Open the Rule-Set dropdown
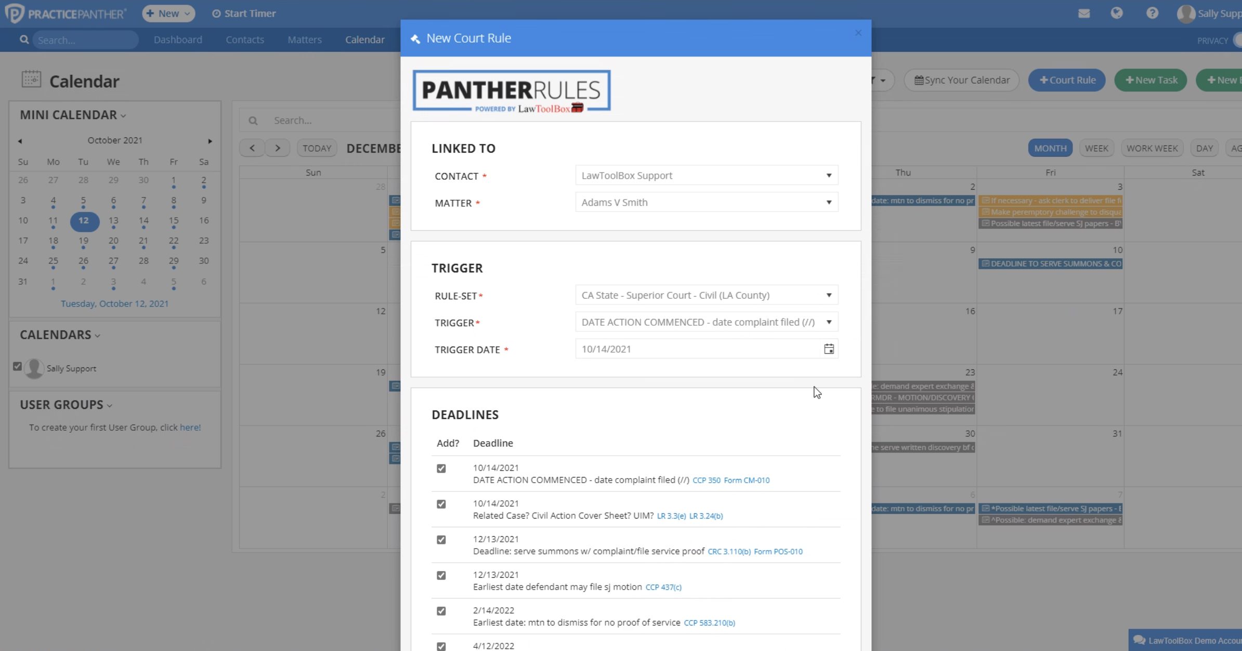This screenshot has height=651, width=1242. (829, 295)
